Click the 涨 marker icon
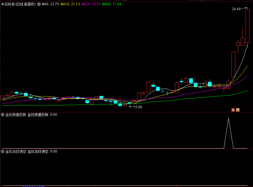 click(x=233, y=110)
